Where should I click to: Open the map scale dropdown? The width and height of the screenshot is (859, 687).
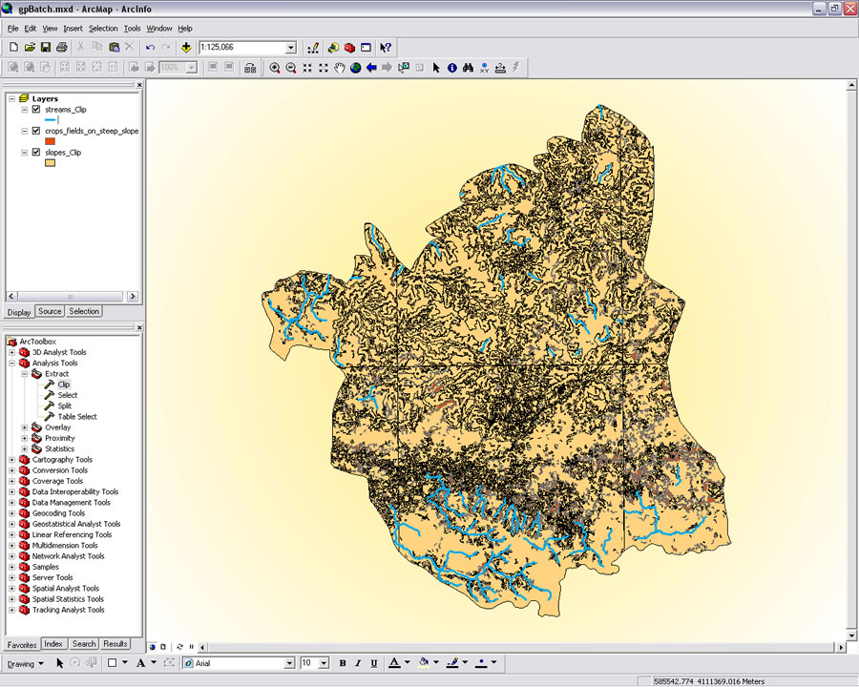point(291,47)
